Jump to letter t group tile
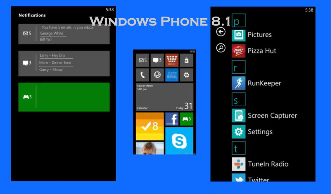This screenshot has height=194, width=331. pyautogui.click(x=239, y=148)
